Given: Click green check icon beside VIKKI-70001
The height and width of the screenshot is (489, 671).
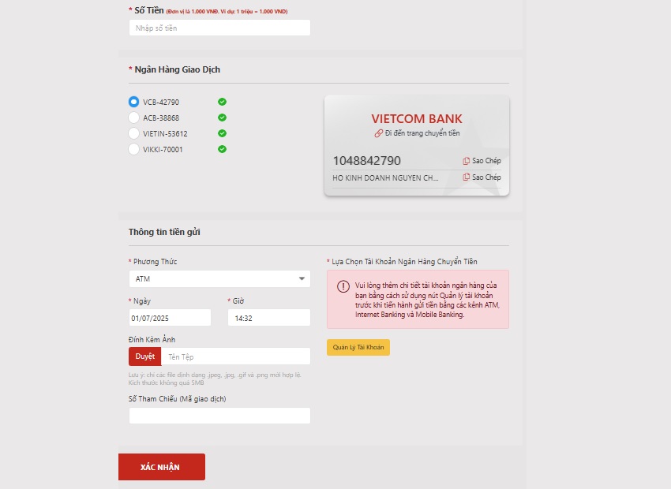Looking at the screenshot, I should coord(222,149).
